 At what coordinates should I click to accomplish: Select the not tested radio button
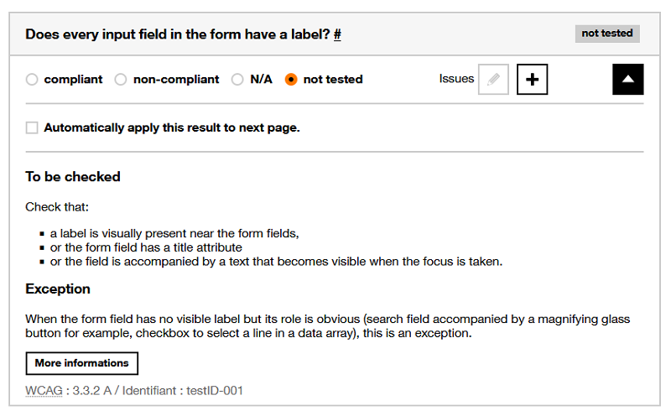pos(291,80)
